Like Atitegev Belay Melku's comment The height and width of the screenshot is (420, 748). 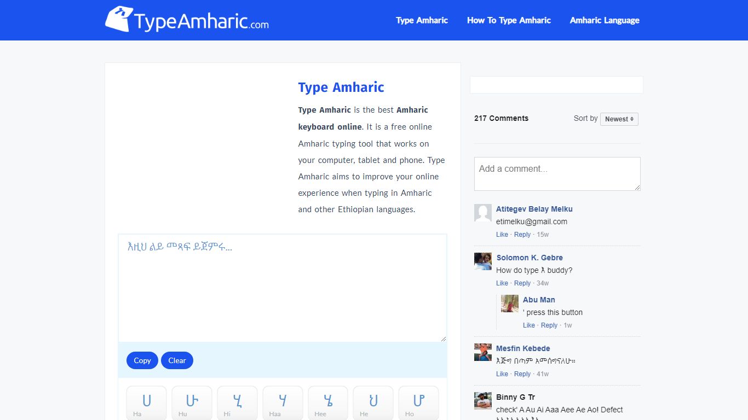click(x=502, y=235)
